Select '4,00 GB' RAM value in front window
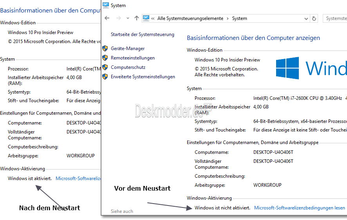This screenshot has width=347, height=220. click(x=261, y=107)
